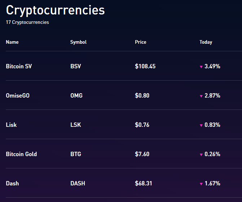Click the DASH symbol
This screenshot has width=242, height=202.
(78, 184)
